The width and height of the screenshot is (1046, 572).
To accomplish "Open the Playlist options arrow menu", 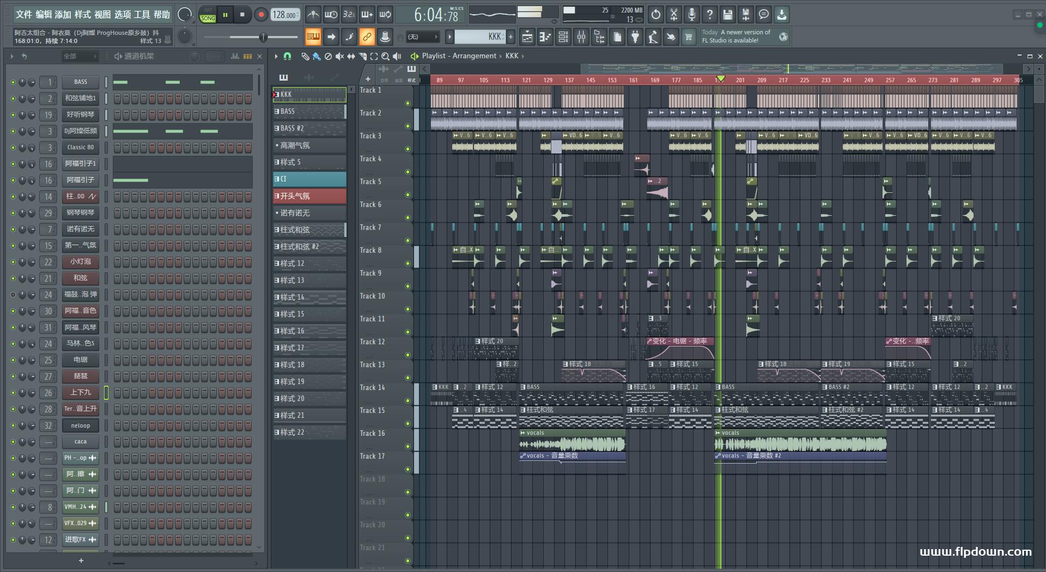I will tap(276, 56).
